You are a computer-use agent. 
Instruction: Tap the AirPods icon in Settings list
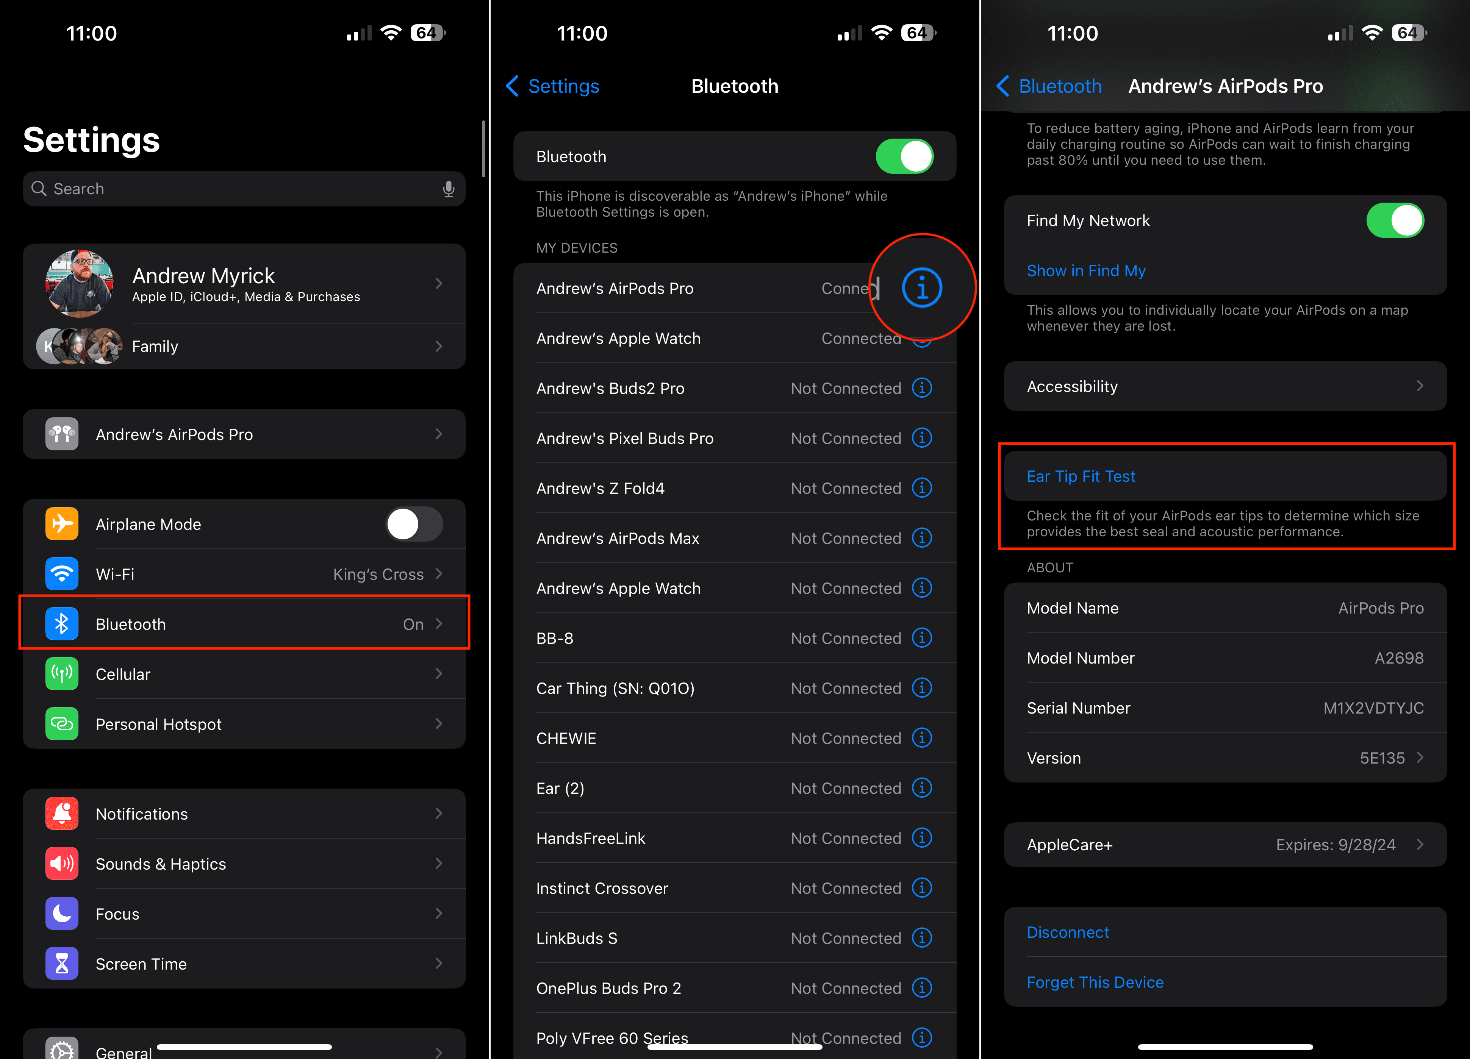(62, 434)
